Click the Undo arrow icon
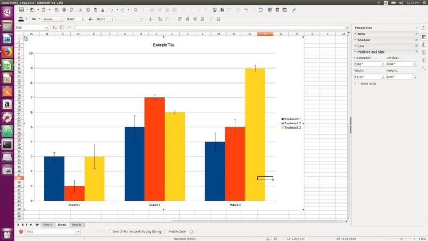The height and width of the screenshot is (241, 428). coord(112,10)
